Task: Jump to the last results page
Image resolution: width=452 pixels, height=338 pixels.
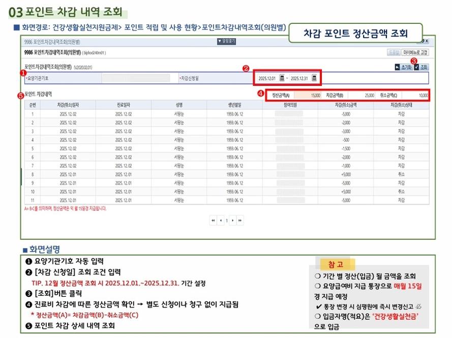Action: coord(240,221)
